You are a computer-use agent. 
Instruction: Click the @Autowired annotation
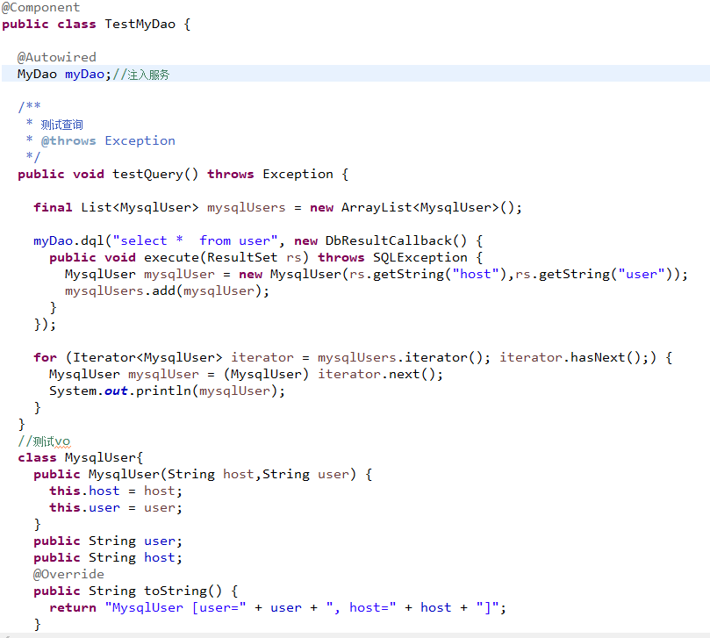point(56,58)
